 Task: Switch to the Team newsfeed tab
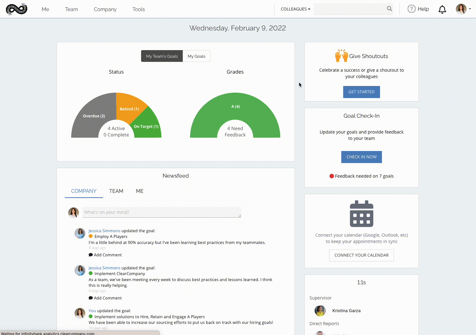(x=116, y=191)
